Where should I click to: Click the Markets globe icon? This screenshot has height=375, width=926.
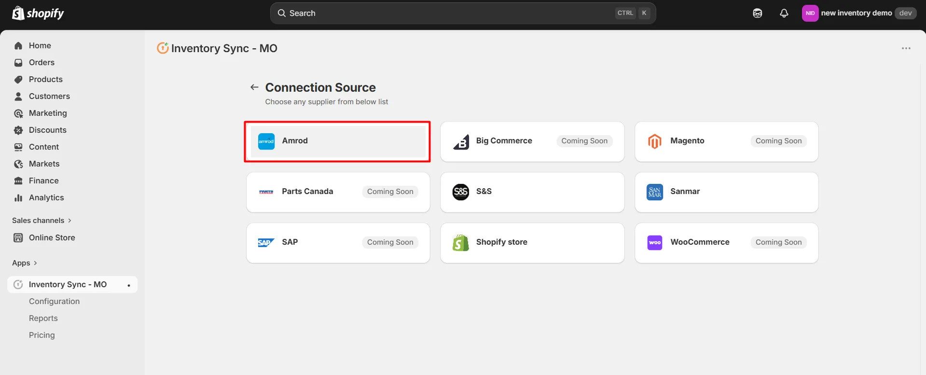pos(18,164)
